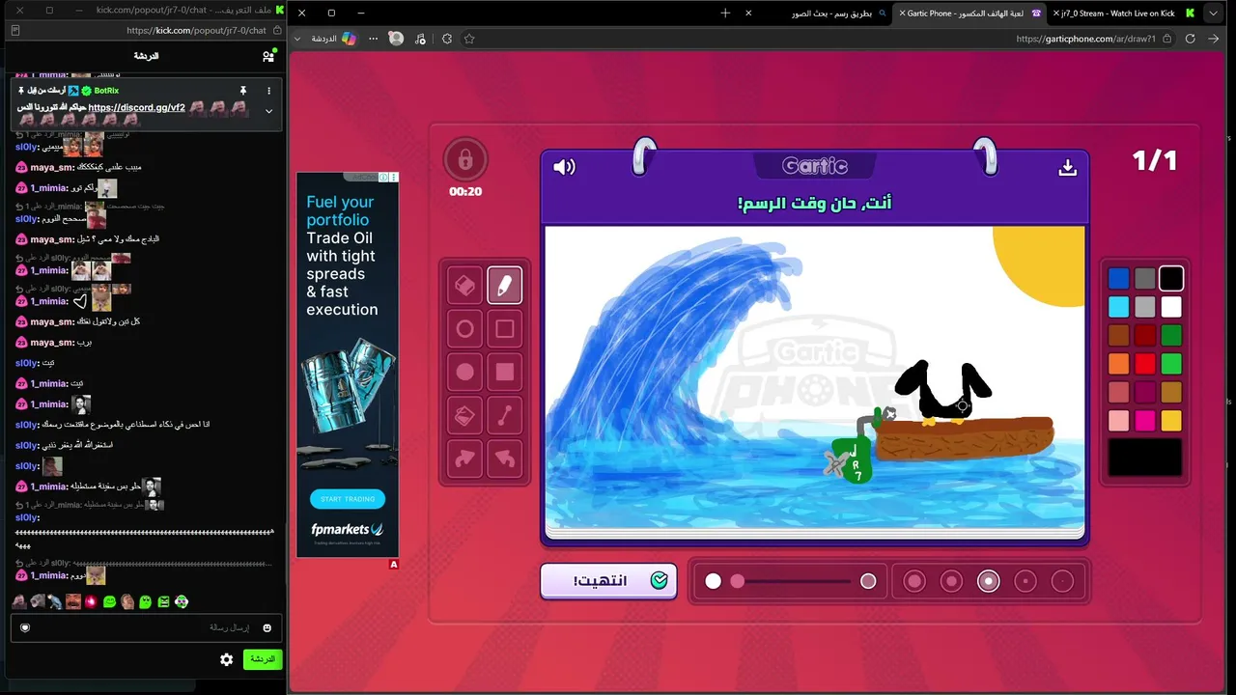The image size is (1236, 695).
Task: Collapse the pinned BotRix message chevron
Action: pyautogui.click(x=268, y=111)
